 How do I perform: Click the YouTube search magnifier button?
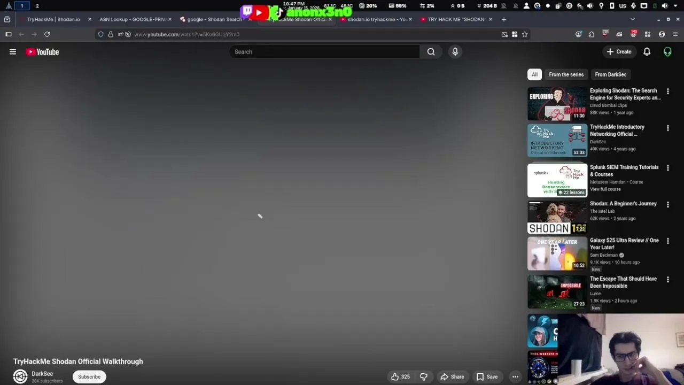(x=431, y=52)
